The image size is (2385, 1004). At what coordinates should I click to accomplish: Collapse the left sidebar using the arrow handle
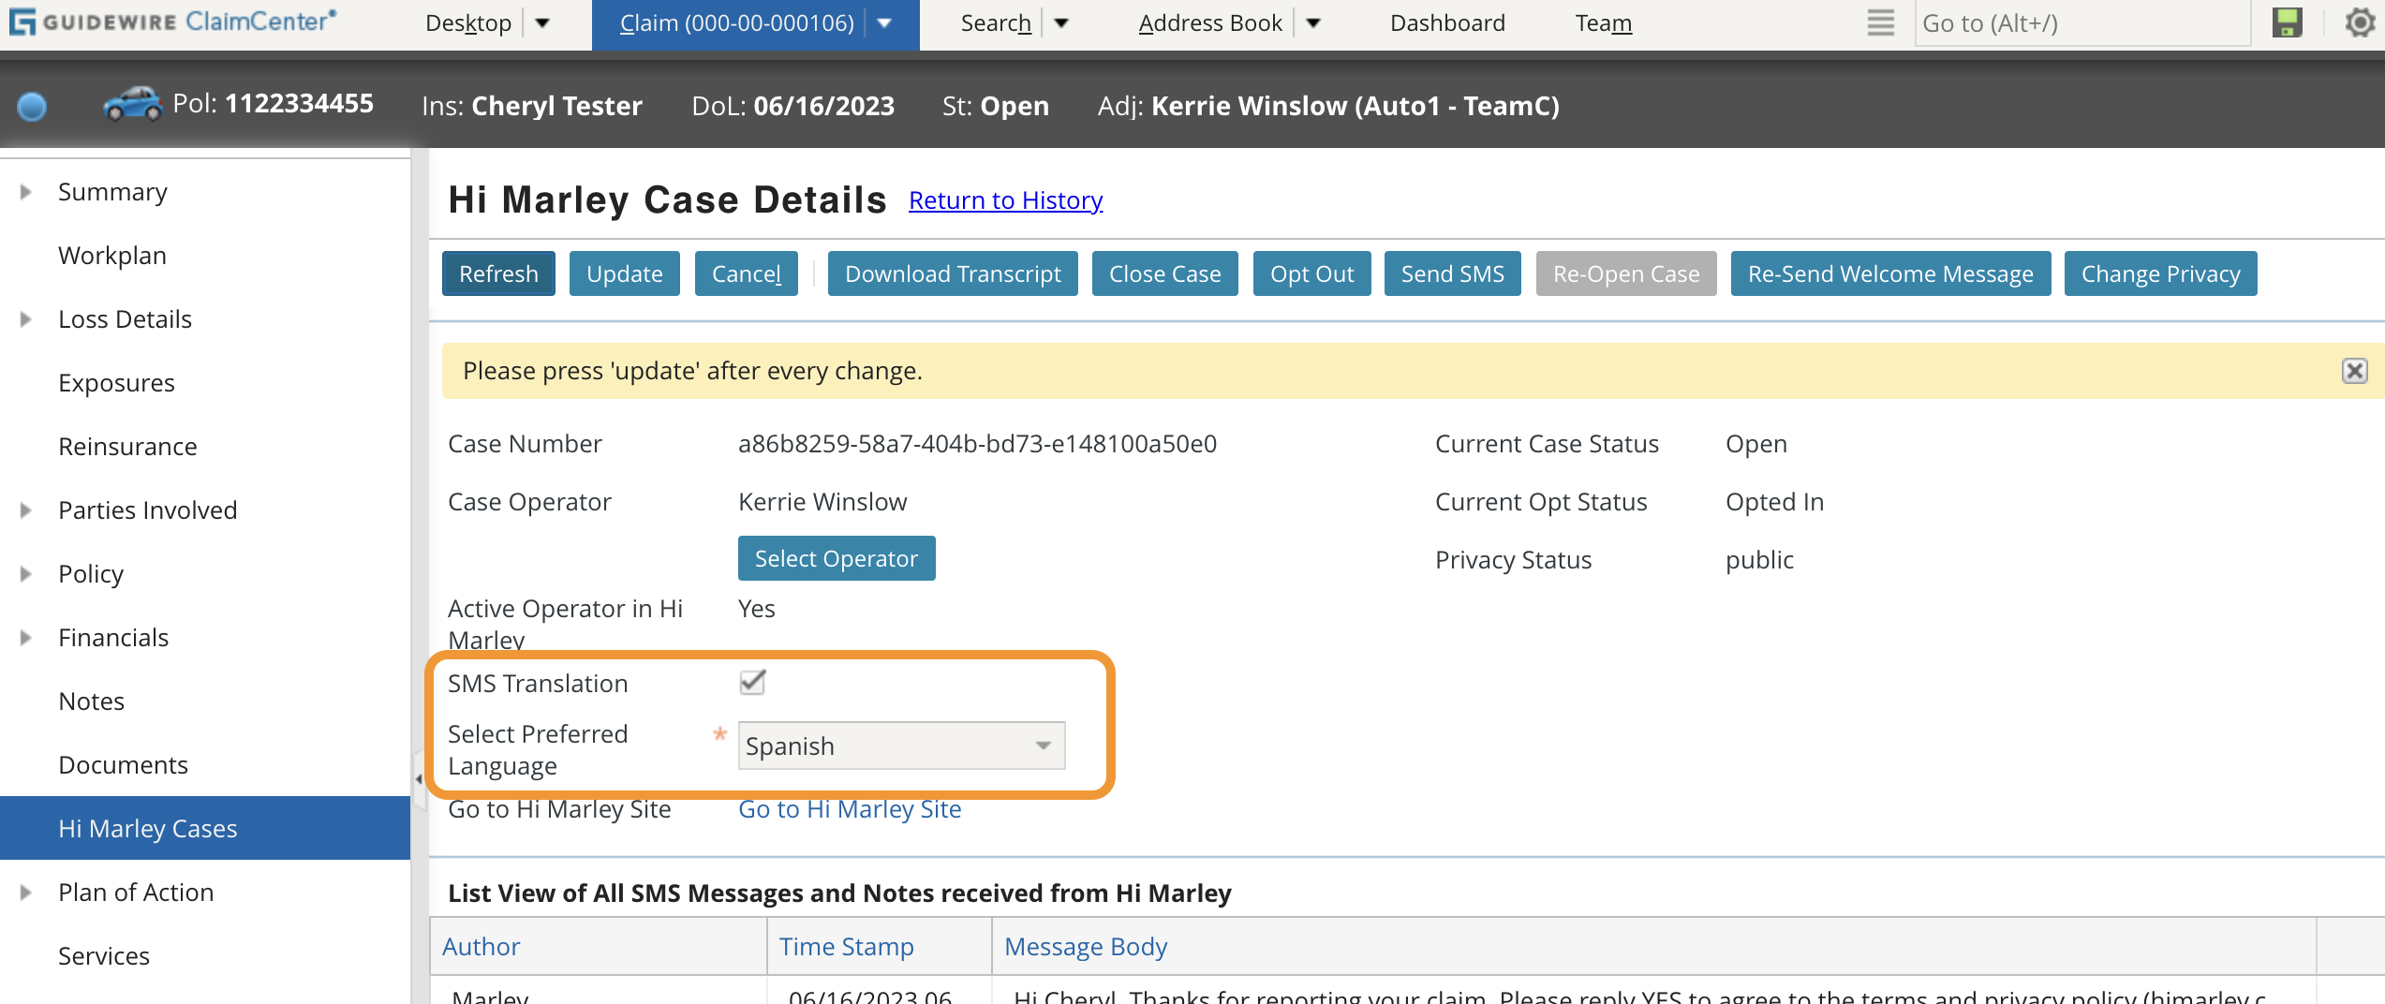(418, 777)
